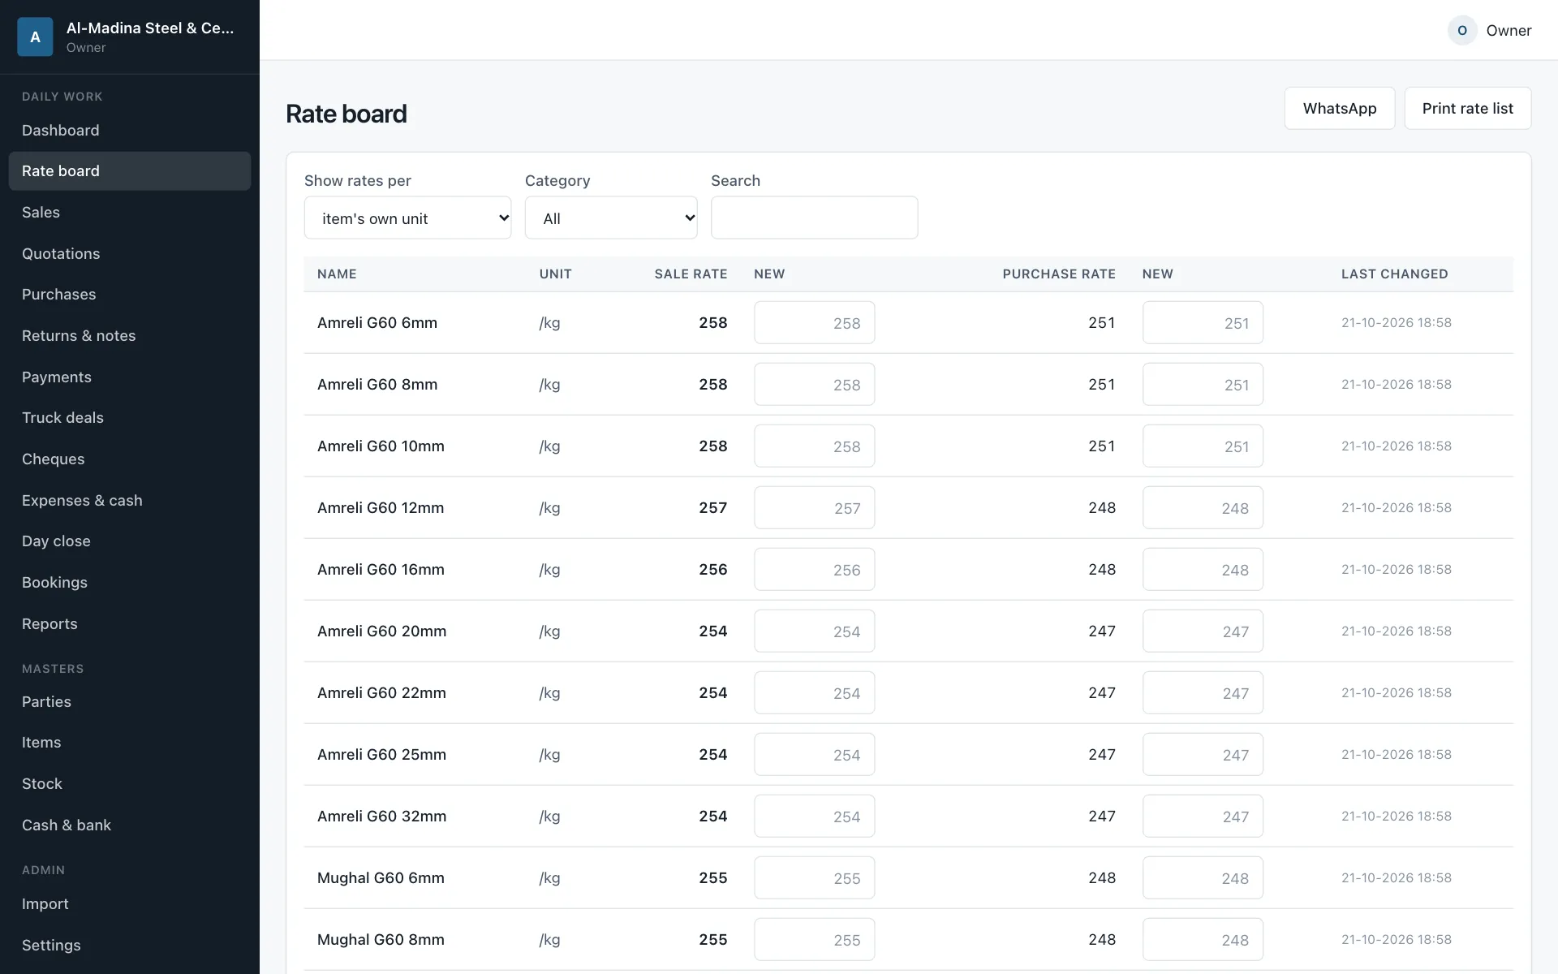Click the Amreli G60 6mm item name
The width and height of the screenshot is (1558, 974).
(x=377, y=322)
